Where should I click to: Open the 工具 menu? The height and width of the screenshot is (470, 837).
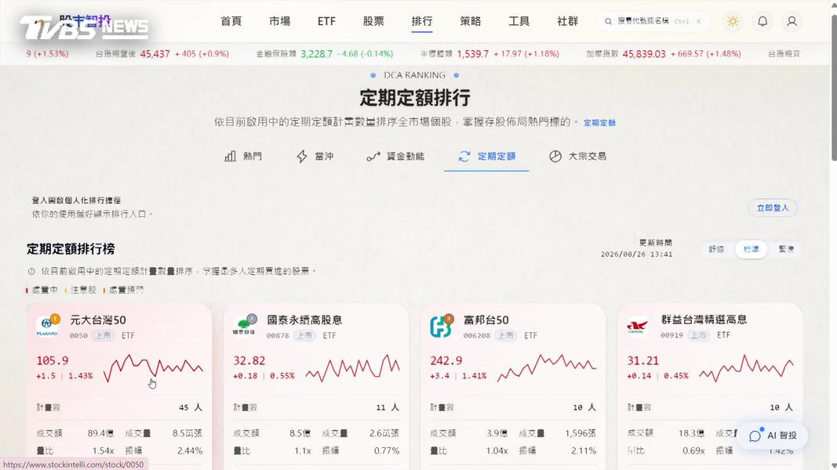(519, 21)
